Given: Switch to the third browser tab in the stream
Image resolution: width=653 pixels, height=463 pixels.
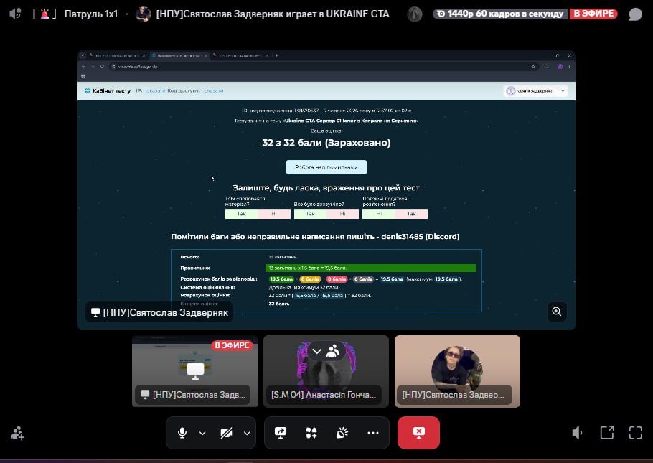Looking at the screenshot, I should click(x=240, y=55).
